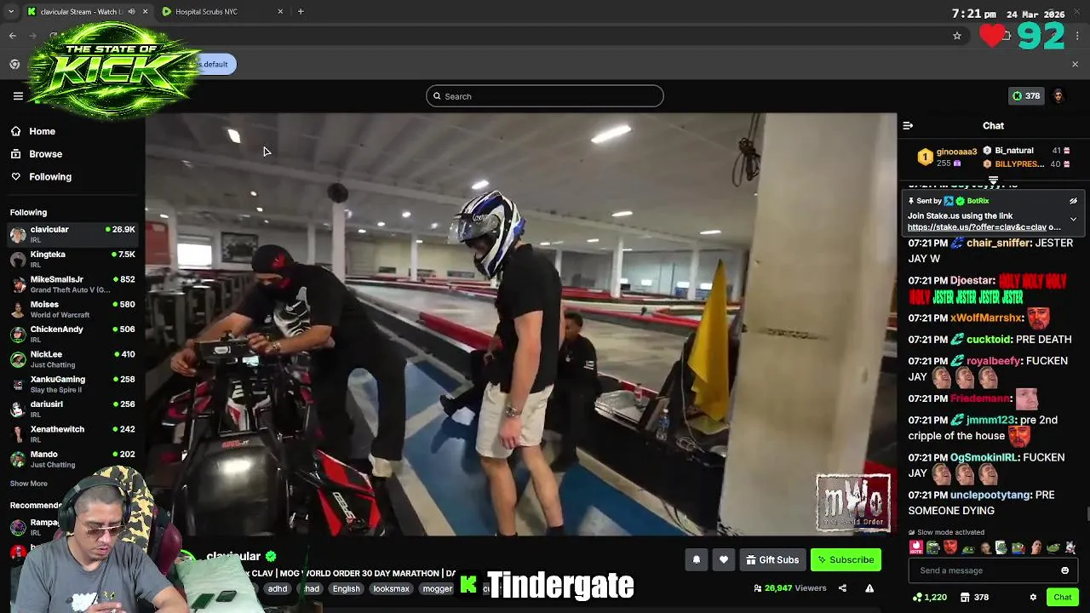Open the BotRix sender name
1090x613 pixels.
click(x=978, y=201)
